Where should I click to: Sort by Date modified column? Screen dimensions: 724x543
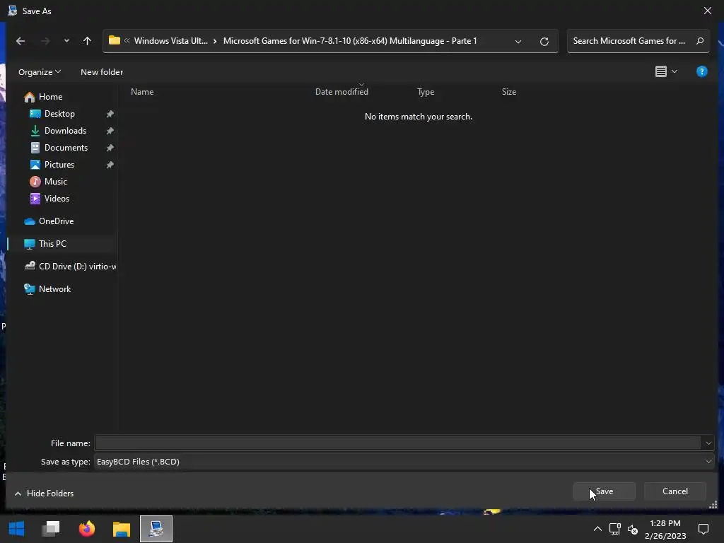tap(341, 92)
